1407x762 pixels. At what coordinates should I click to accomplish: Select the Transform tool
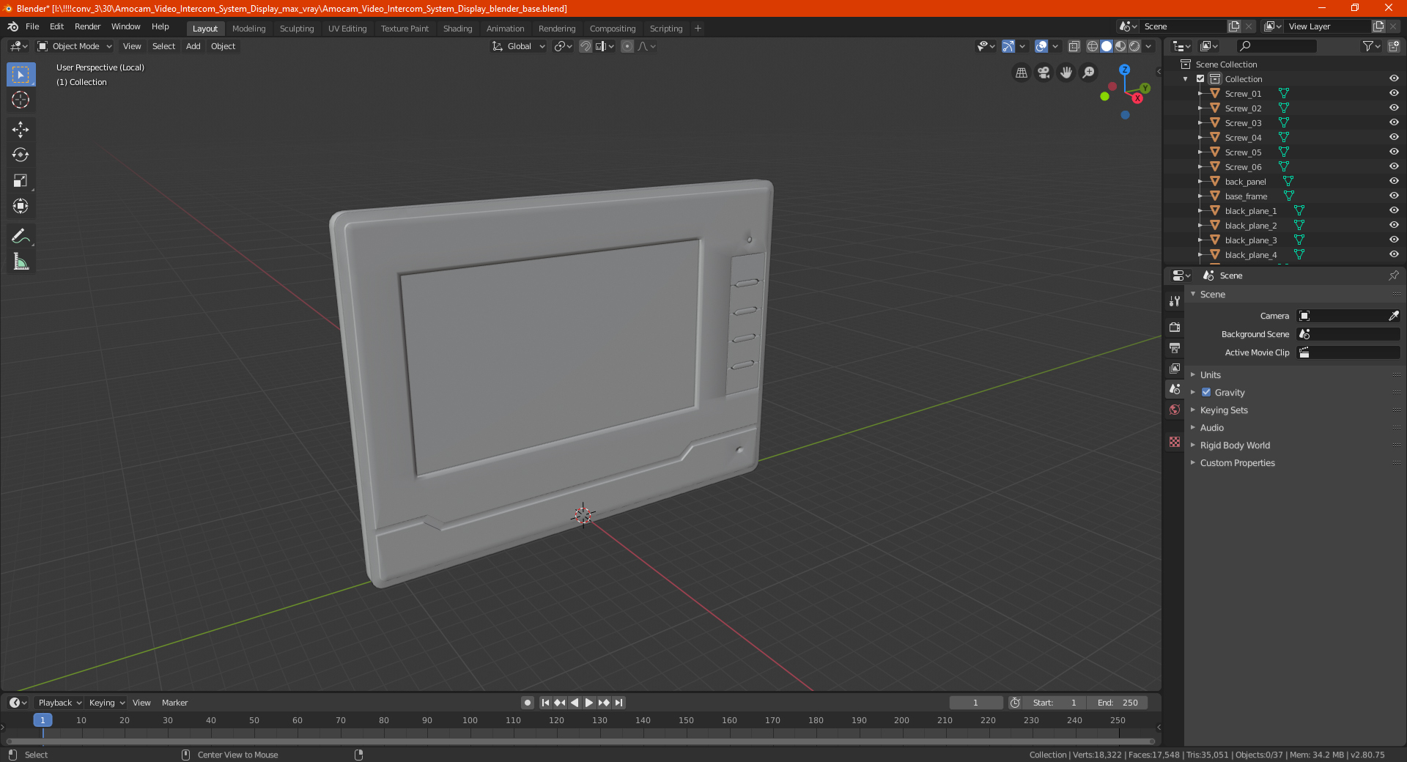(x=21, y=206)
